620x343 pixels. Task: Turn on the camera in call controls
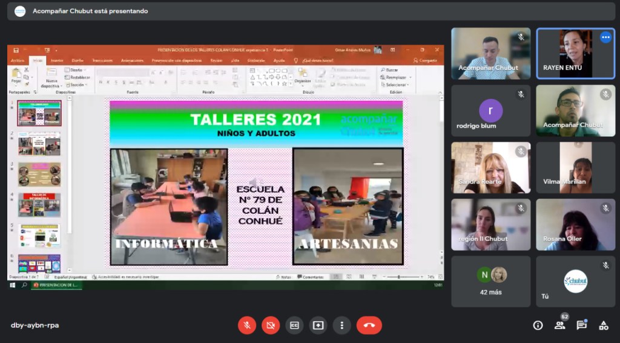(271, 325)
